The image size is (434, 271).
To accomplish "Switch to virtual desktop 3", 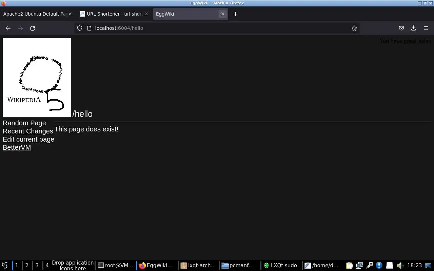I will (x=37, y=266).
